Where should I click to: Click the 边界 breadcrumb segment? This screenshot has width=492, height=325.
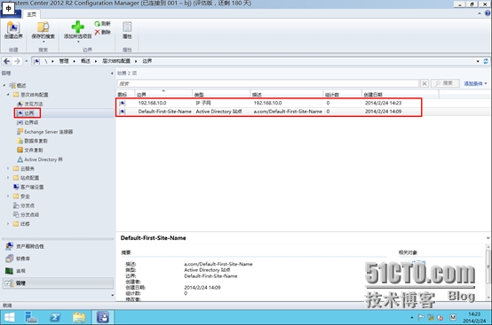[x=147, y=61]
